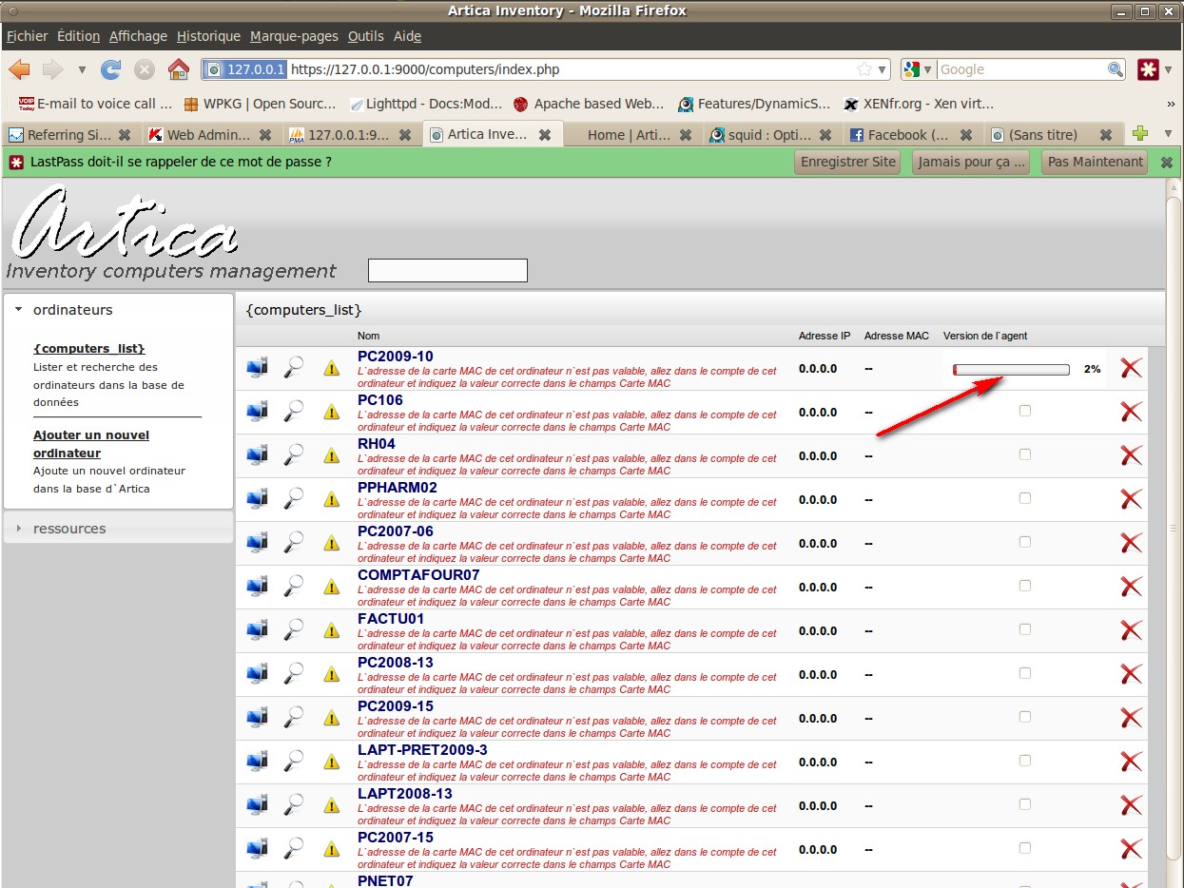This screenshot has width=1184, height=888.
Task: Open the Affichage menu
Action: click(x=138, y=36)
